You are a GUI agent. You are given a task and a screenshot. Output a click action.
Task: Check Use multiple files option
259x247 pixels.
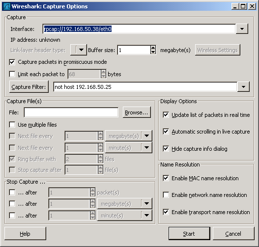[x=12, y=125]
